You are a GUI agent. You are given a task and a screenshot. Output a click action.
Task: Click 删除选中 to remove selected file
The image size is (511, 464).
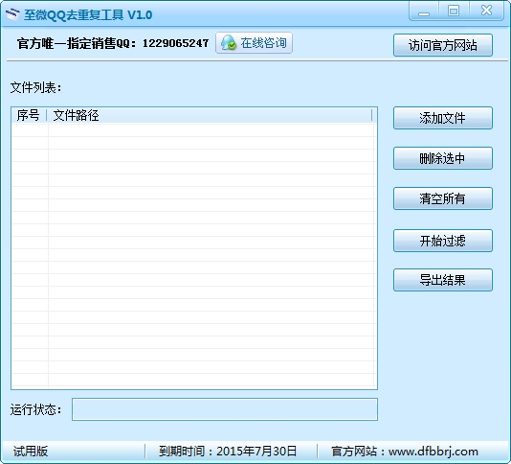pyautogui.click(x=443, y=158)
